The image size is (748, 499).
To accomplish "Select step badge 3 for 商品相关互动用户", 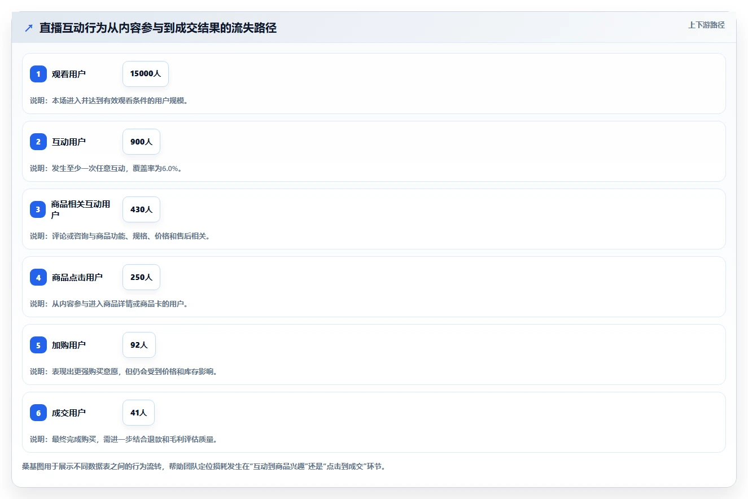I will 38,209.
